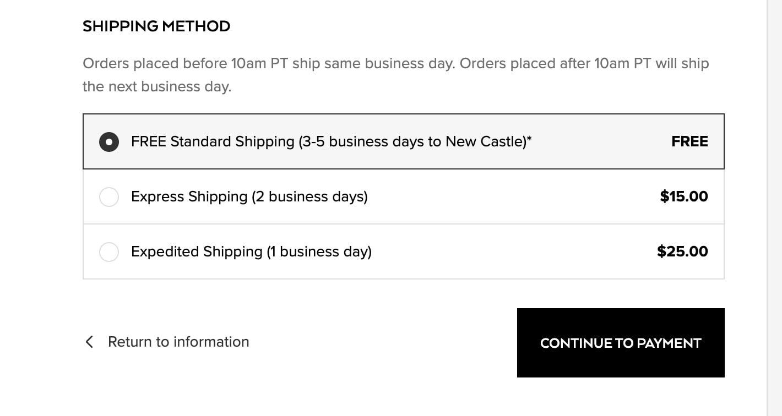Click the bold FREE price label
This screenshot has width=782, height=416.
(689, 141)
